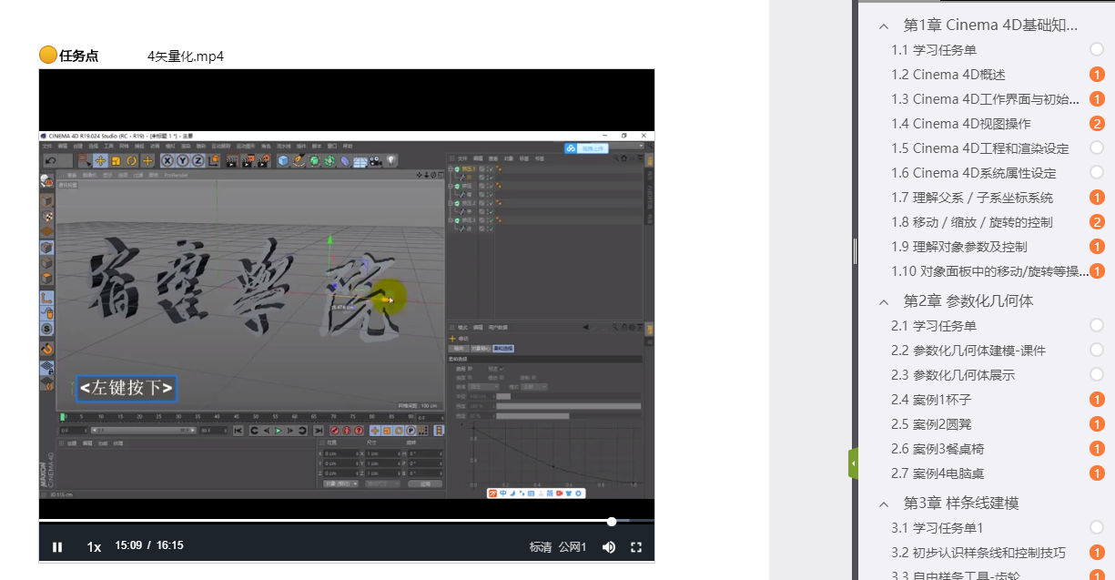Click empty status circle for 1.5 Cinema 4D工程和渲染设定
This screenshot has width=1115, height=580.
click(1097, 148)
